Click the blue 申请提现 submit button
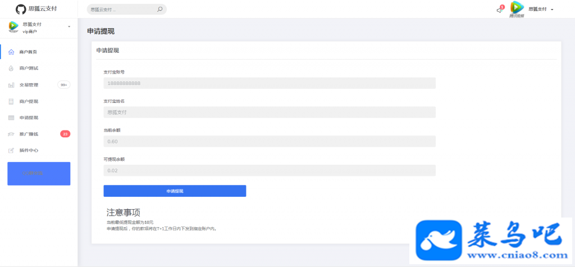 [x=175, y=191]
